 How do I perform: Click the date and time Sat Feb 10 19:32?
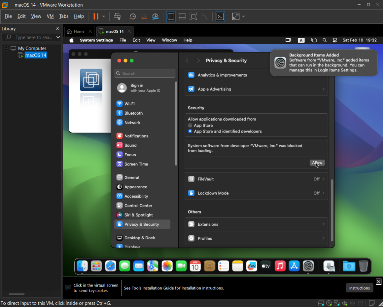(360, 40)
